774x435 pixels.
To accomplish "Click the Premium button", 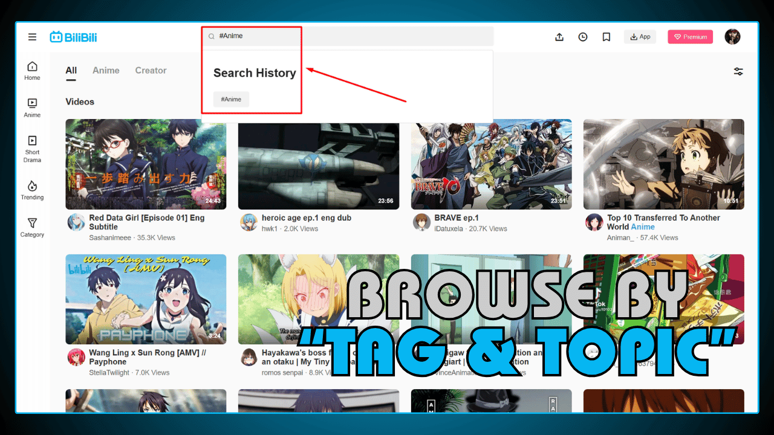I will tap(690, 37).
